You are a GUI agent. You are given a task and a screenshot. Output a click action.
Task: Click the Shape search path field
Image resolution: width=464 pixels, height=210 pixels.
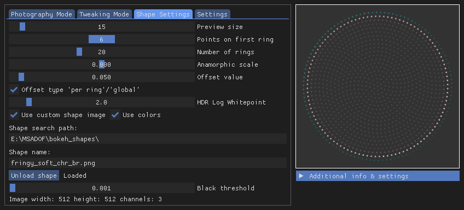[148, 139]
